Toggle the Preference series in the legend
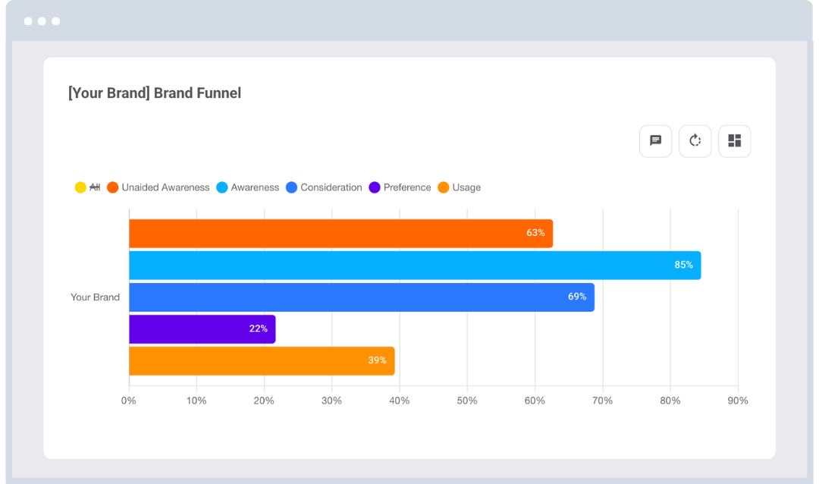This screenshot has height=484, width=819. (400, 187)
